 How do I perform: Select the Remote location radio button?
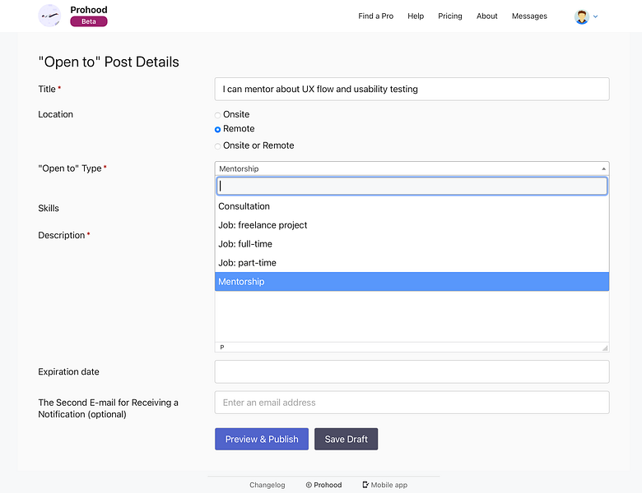click(x=217, y=130)
